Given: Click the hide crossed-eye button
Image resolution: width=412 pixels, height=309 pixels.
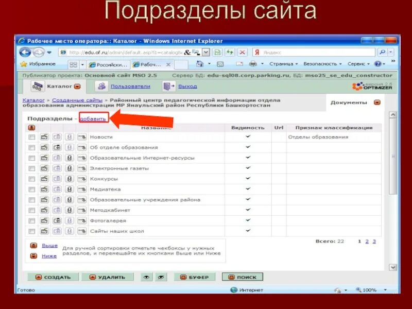Looking at the screenshot, I should (161, 277).
